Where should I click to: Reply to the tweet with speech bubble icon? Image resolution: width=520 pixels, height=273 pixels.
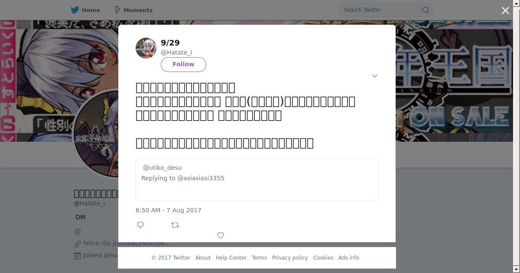140,225
